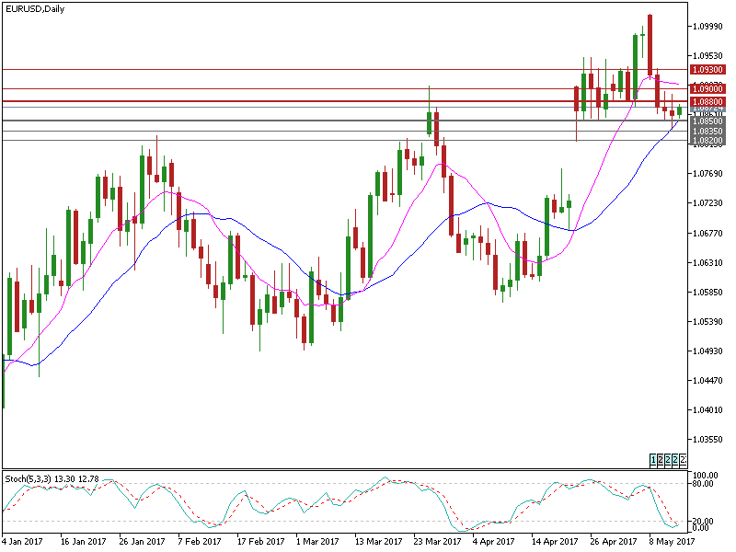Click the 1.09990 price scale value
736x552 pixels.
[x=707, y=27]
